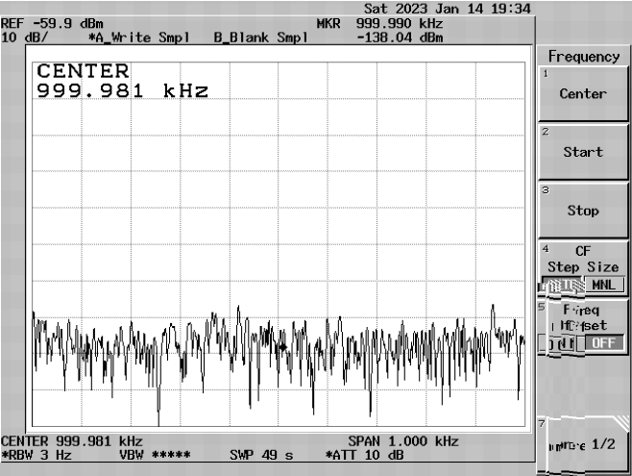Select the Stop frequency softkey
Viewport: 632px width, 476px height.
pos(583,211)
